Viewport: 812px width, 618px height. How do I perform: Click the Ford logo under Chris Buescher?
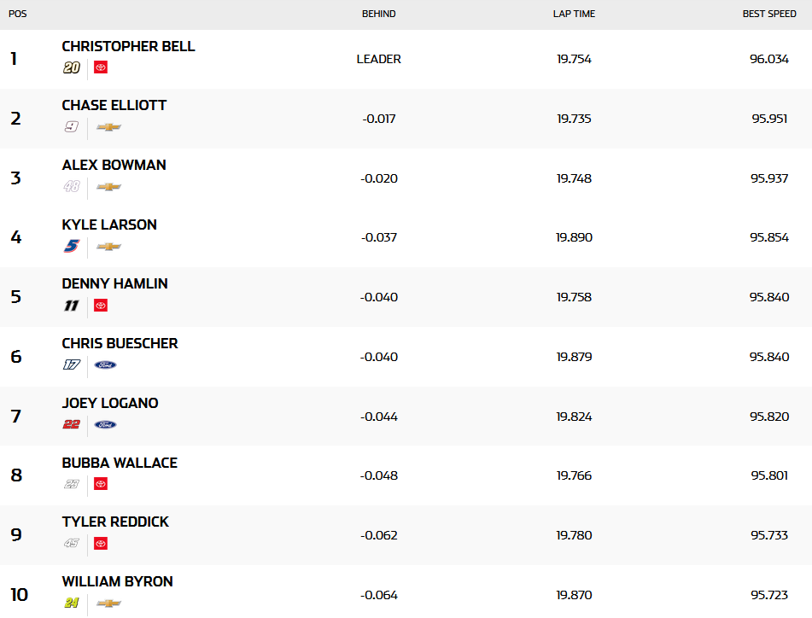(x=105, y=365)
